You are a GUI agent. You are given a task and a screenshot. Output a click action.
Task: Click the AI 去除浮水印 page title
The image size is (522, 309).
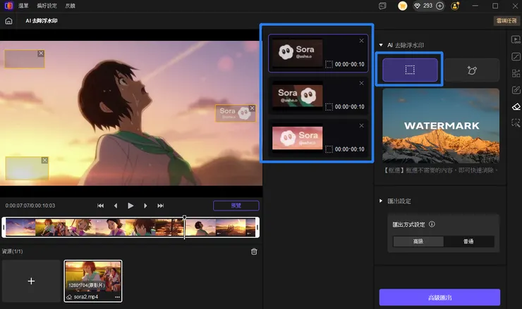point(42,20)
